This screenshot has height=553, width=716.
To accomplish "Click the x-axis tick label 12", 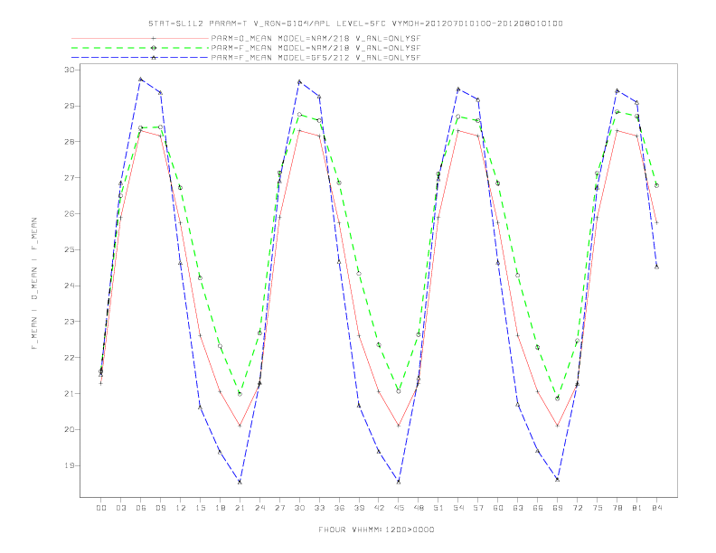I will pos(181,508).
